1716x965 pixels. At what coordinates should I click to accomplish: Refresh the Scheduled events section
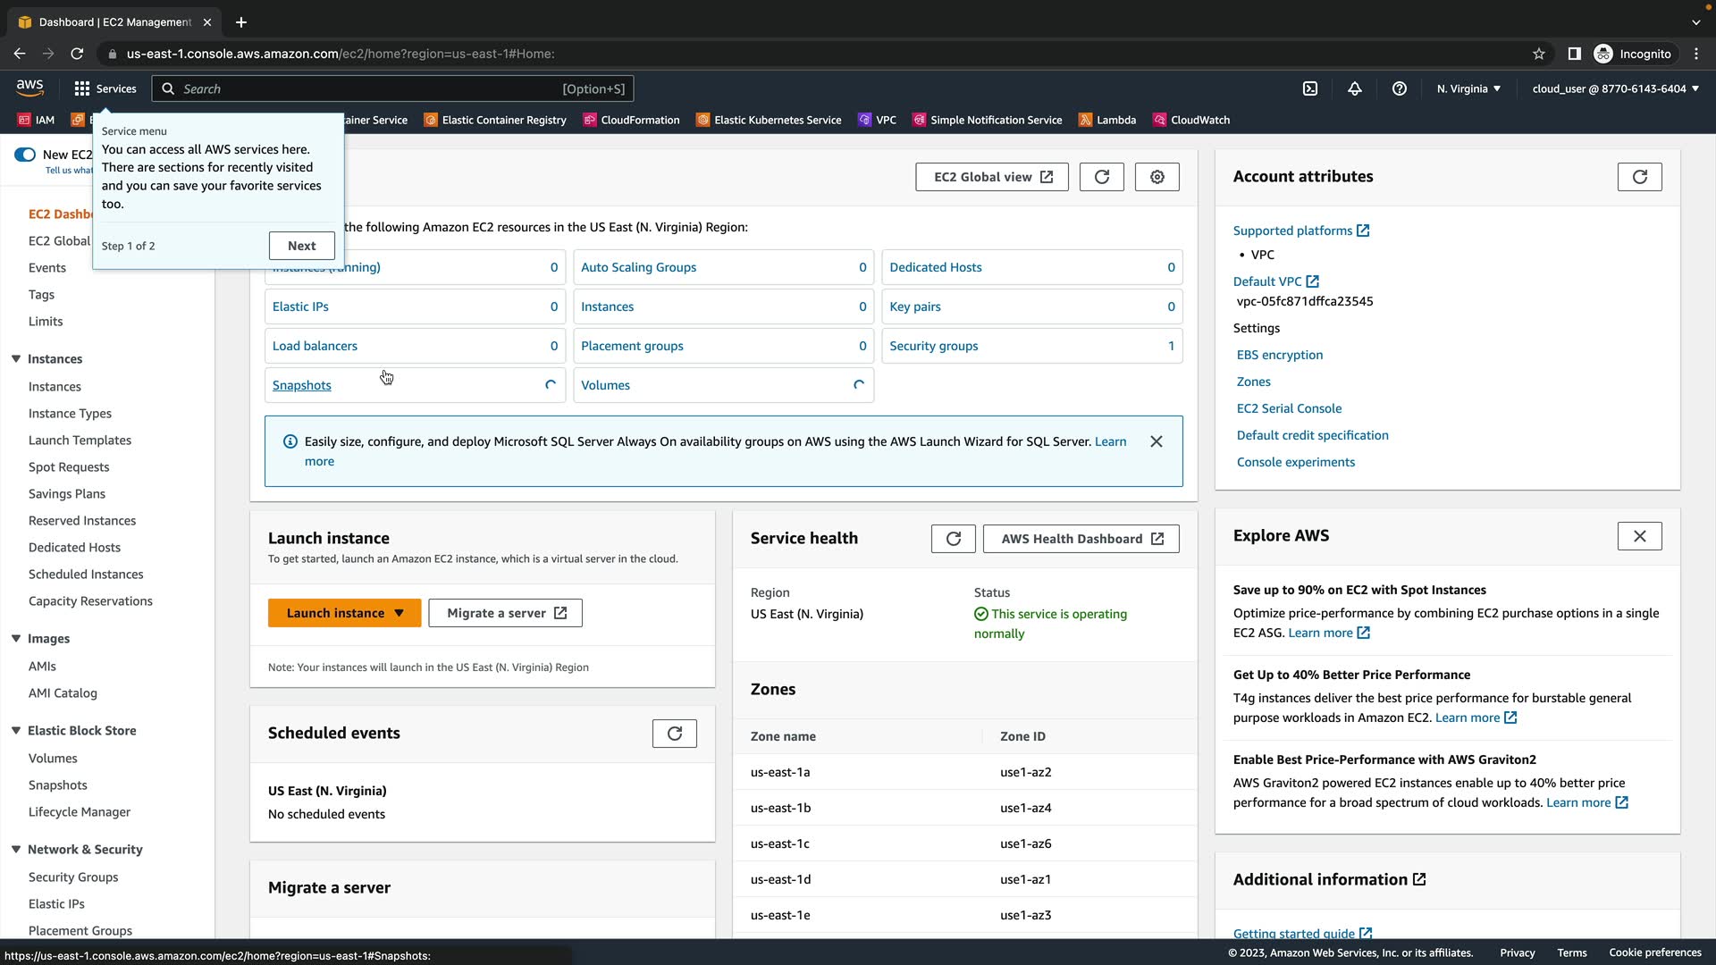(x=674, y=734)
